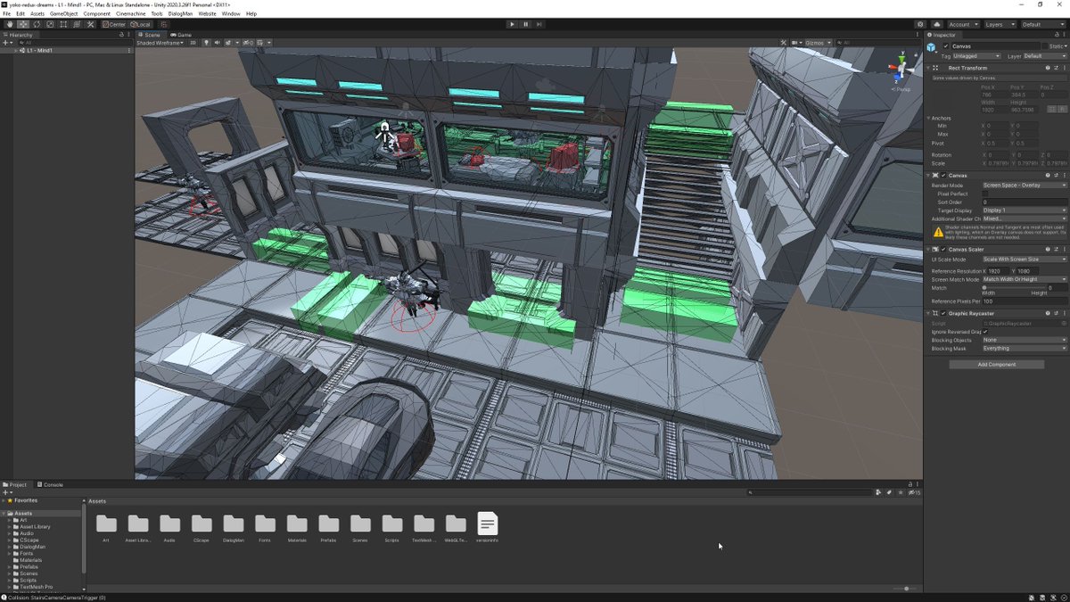The width and height of the screenshot is (1070, 602).
Task: Open custom editor tools
Action: (x=90, y=24)
